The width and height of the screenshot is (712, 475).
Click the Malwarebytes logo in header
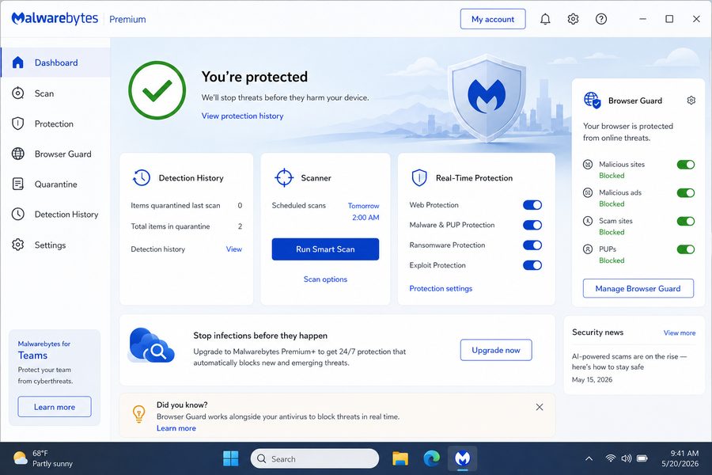pos(55,19)
